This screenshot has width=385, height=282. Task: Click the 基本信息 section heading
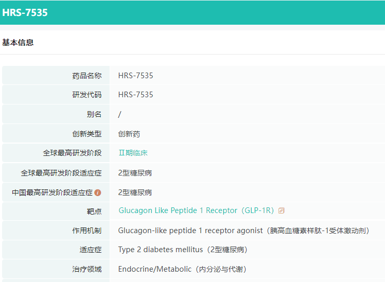click(17, 43)
